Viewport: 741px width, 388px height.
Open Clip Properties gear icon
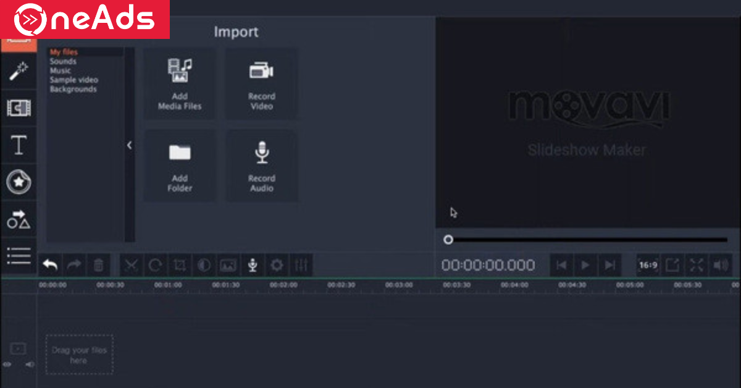[277, 266]
